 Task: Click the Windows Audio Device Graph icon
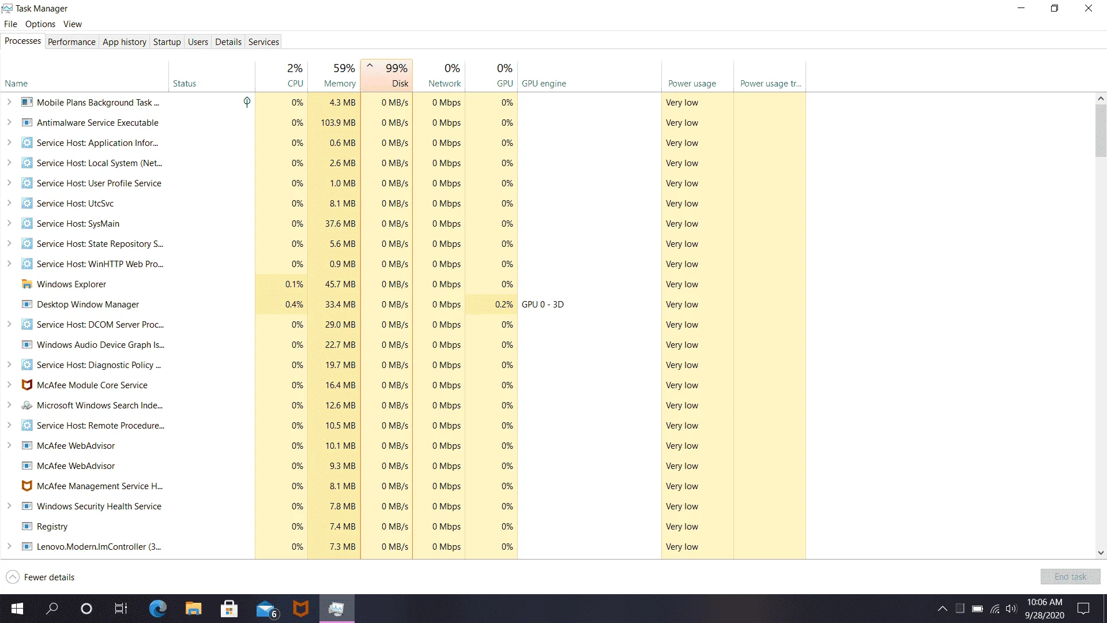[27, 344]
